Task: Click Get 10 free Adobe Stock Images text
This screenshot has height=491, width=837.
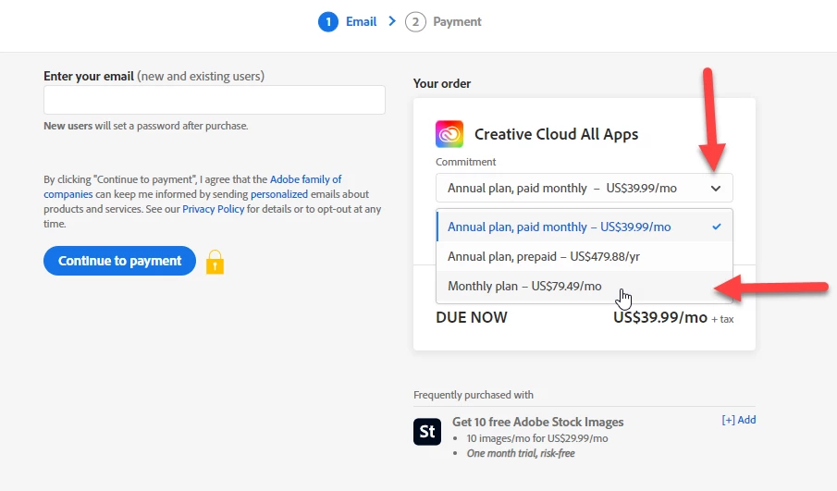Action: click(x=537, y=422)
